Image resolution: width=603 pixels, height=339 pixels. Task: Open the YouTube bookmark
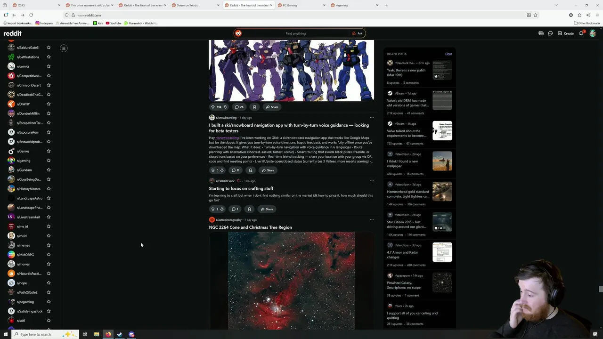114,23
